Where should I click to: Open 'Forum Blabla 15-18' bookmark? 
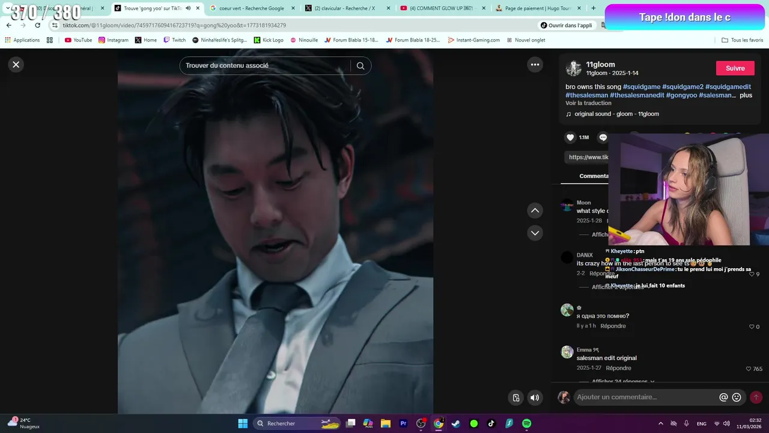coord(351,40)
